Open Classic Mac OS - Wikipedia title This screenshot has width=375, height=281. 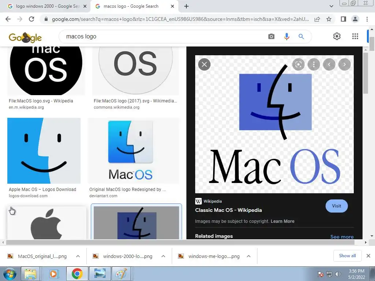[x=229, y=210]
